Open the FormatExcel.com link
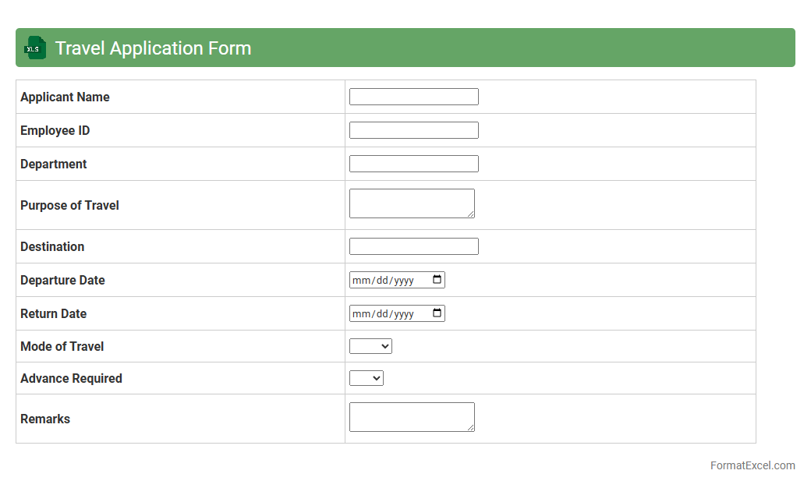Screen dimensions: 811x488 click(753, 465)
